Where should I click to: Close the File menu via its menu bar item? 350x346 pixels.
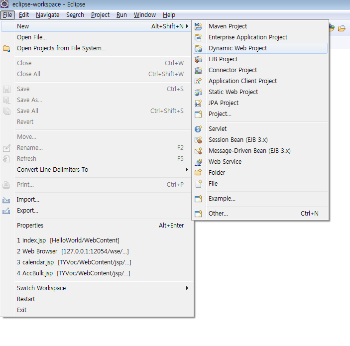pos(7,15)
